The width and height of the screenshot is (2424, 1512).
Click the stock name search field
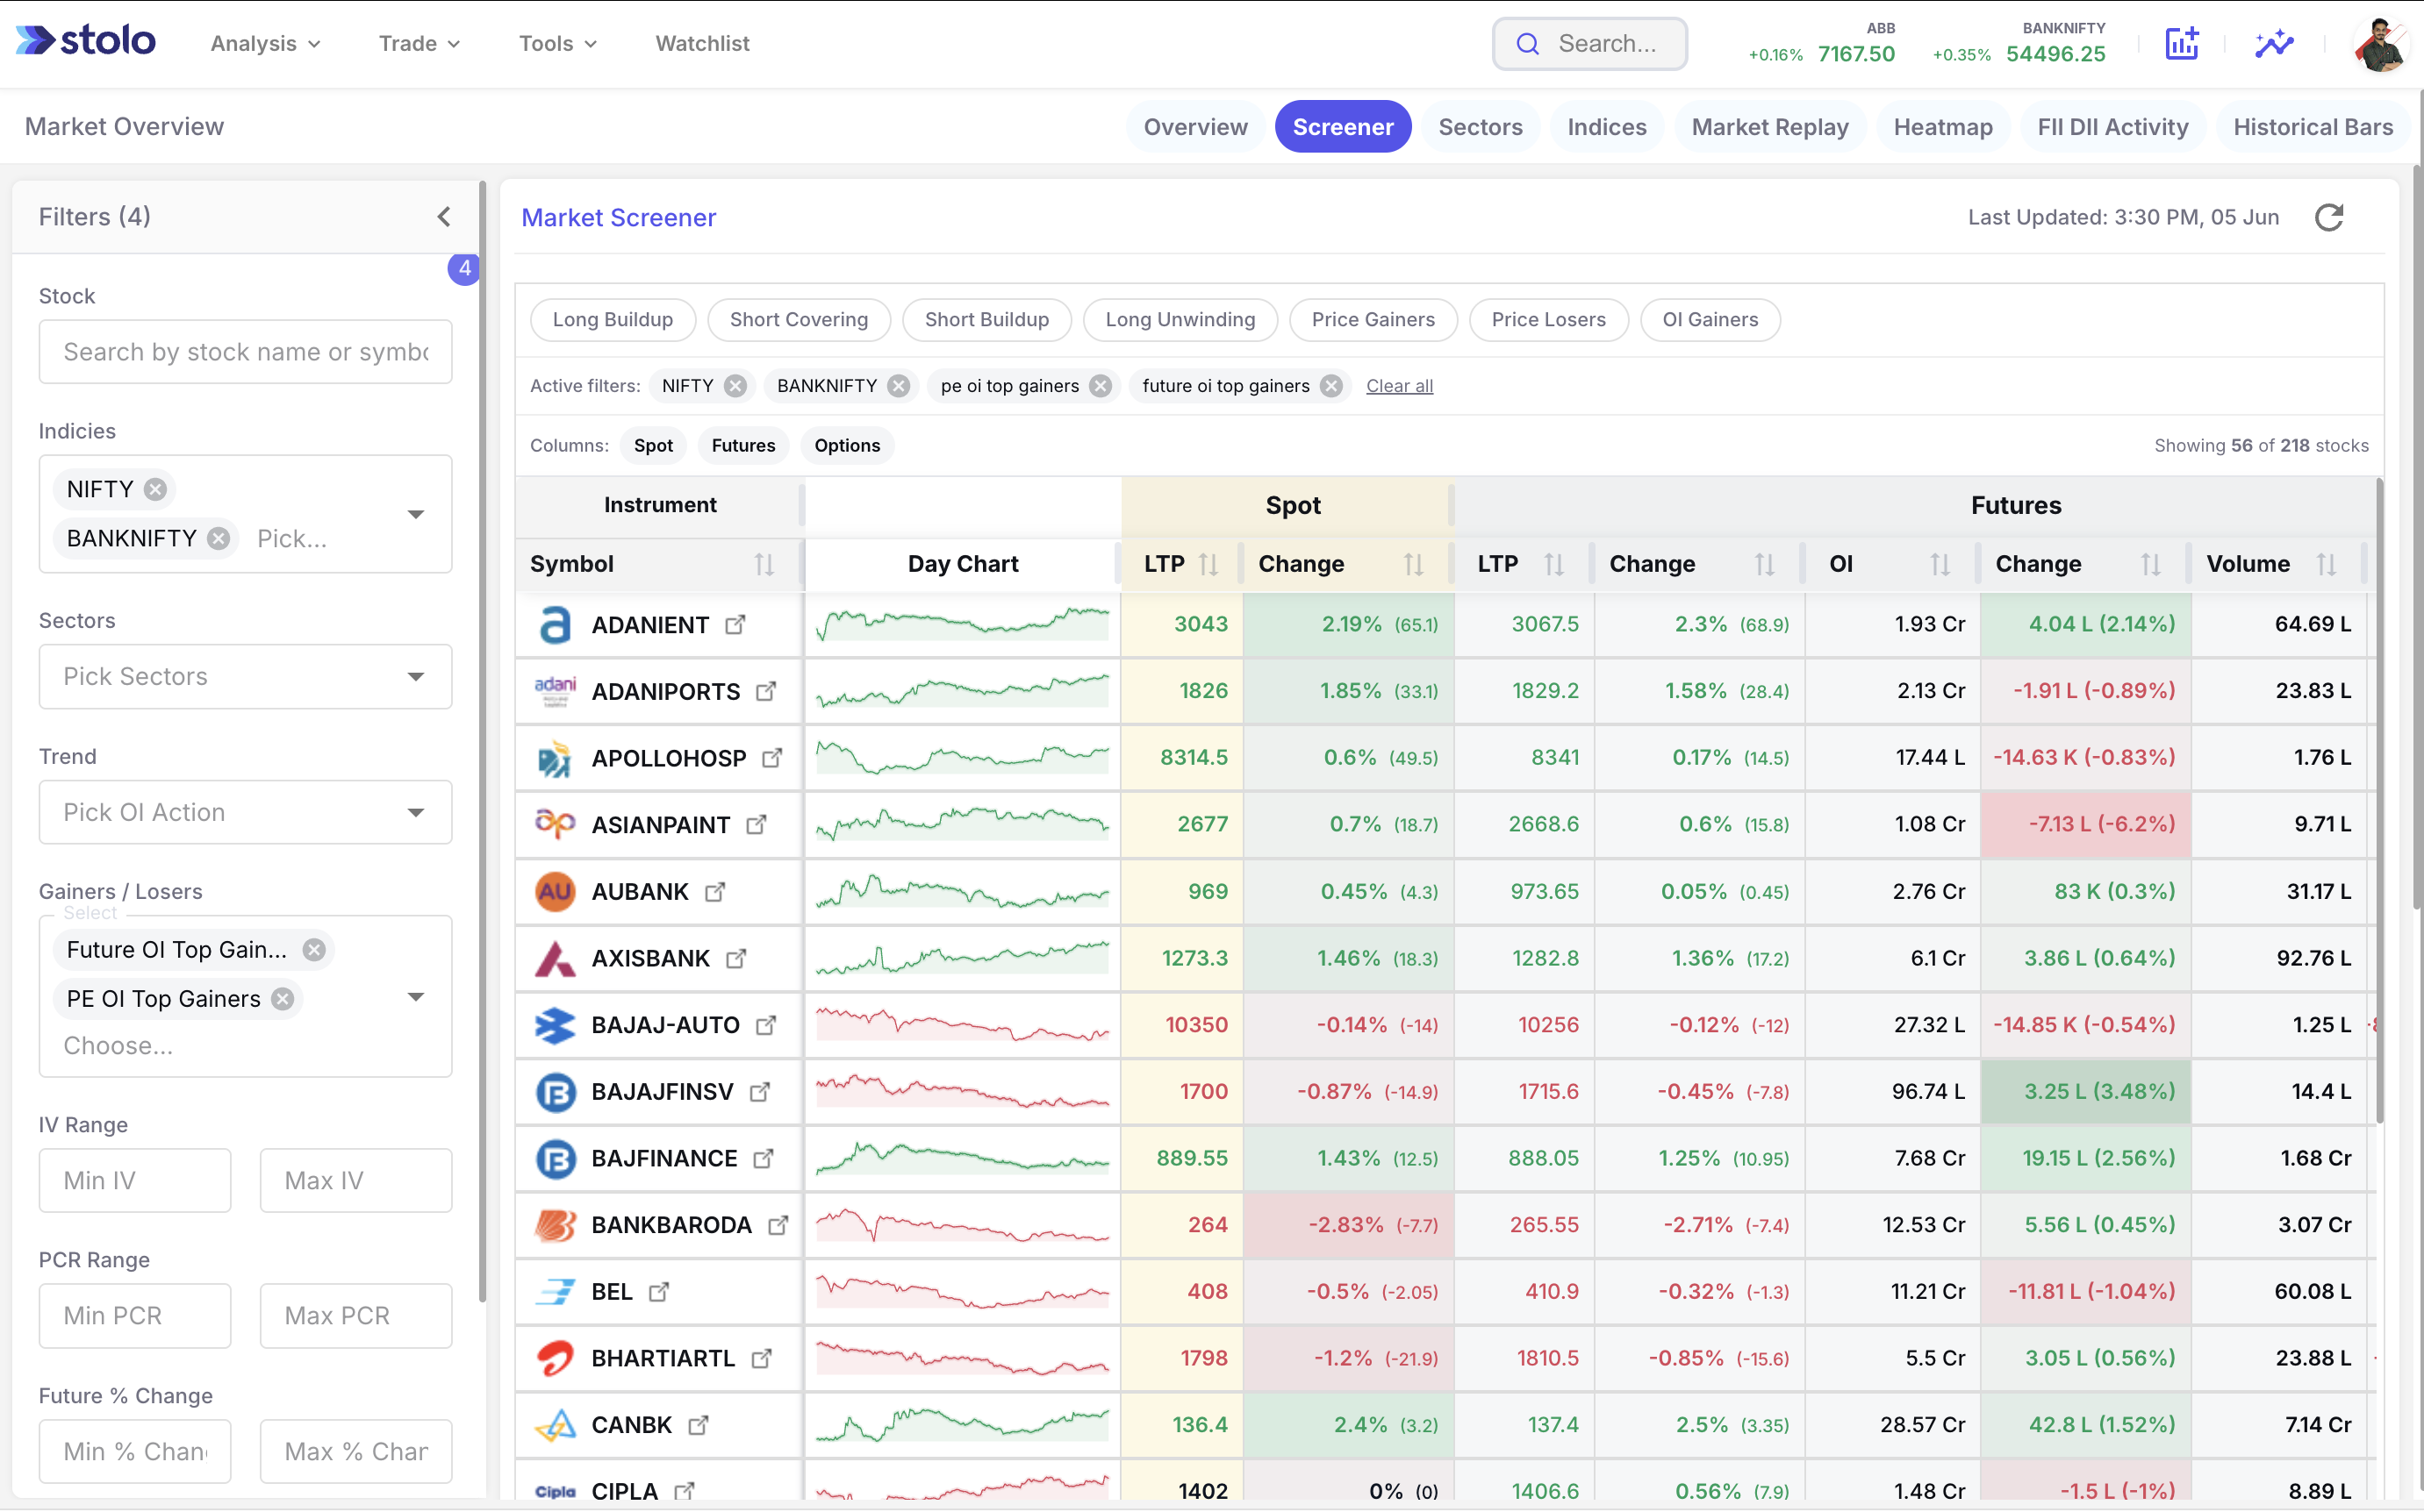[245, 352]
